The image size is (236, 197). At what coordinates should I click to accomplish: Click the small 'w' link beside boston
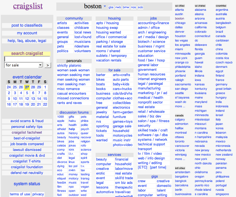[x=105, y=6]
